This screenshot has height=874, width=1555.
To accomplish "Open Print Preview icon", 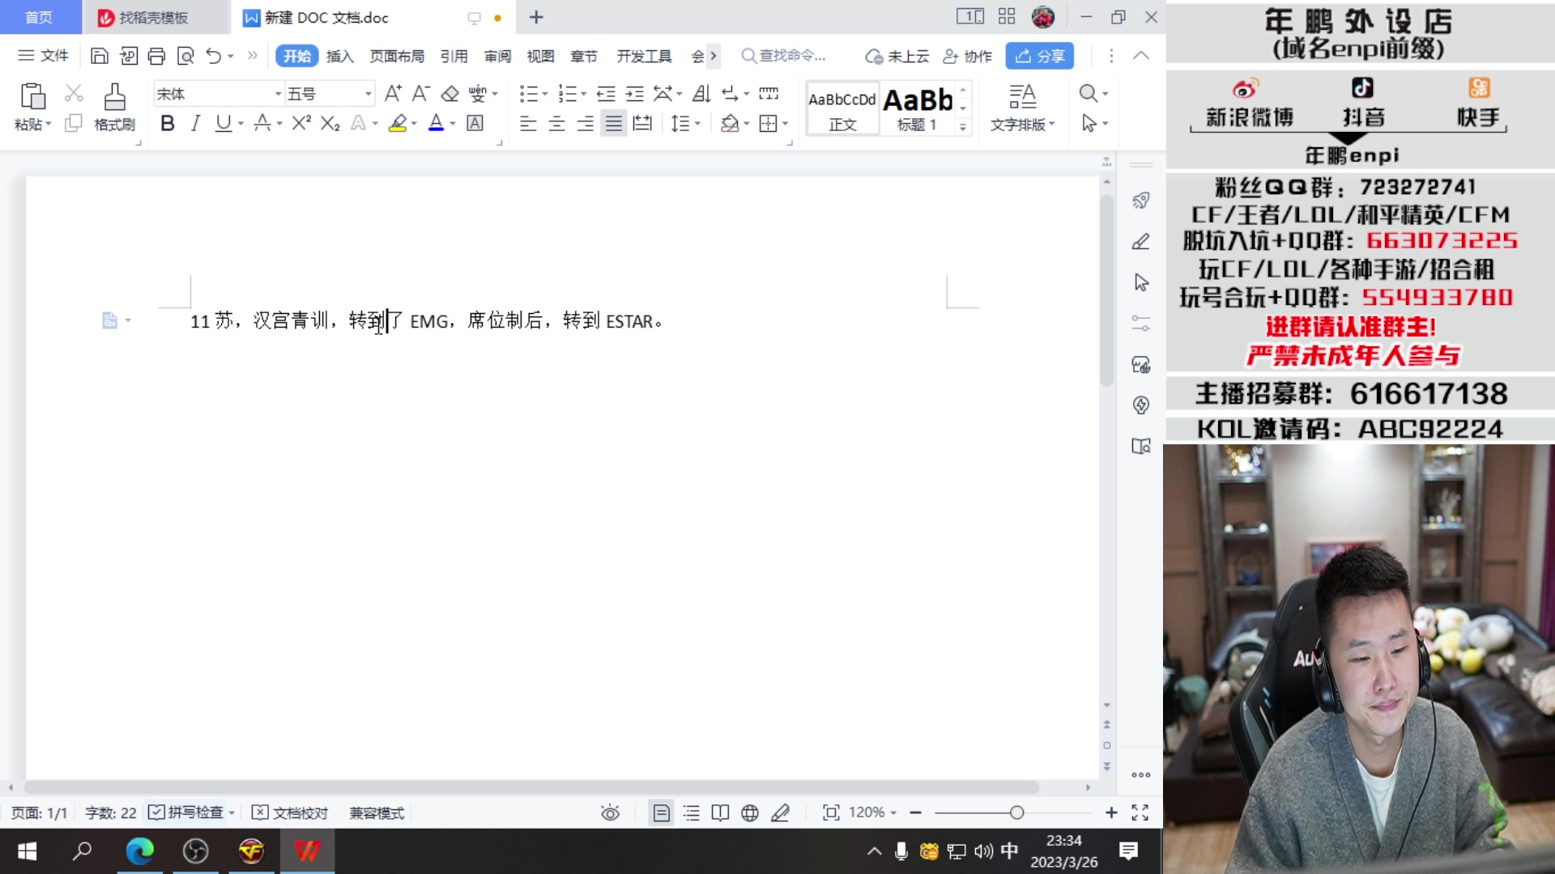I will (185, 56).
